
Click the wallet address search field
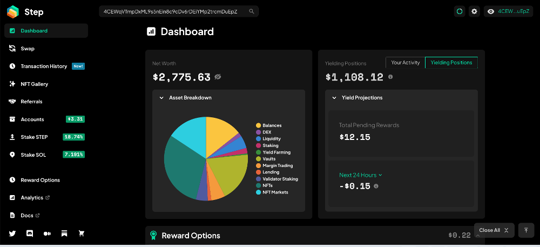tap(179, 11)
